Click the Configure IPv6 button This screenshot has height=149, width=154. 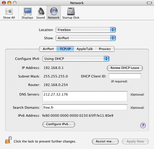[x=59, y=124]
